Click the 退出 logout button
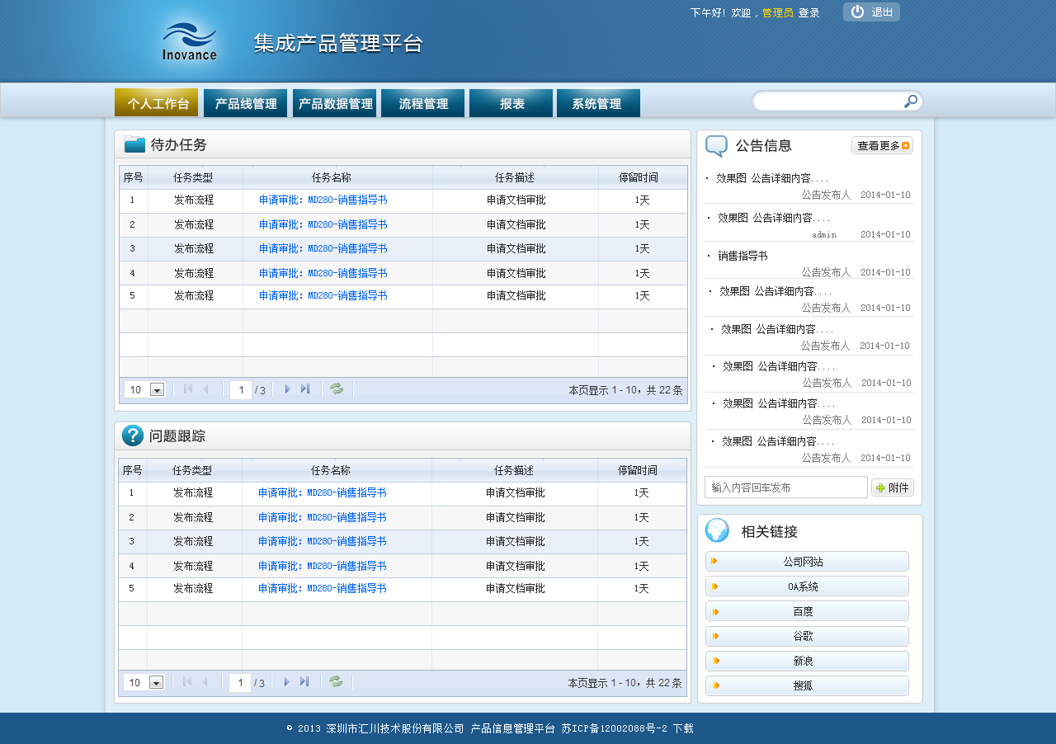 [871, 12]
